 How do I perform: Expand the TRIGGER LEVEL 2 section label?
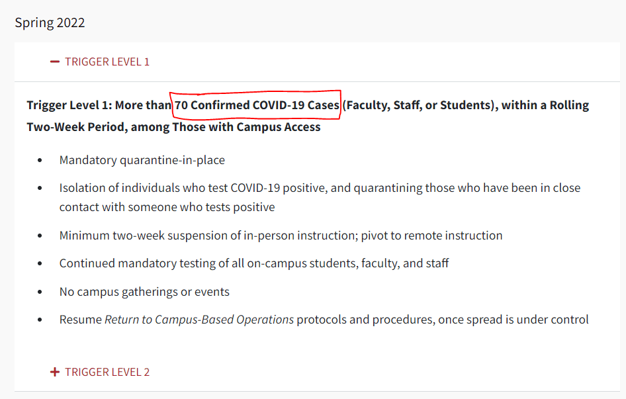tap(107, 372)
